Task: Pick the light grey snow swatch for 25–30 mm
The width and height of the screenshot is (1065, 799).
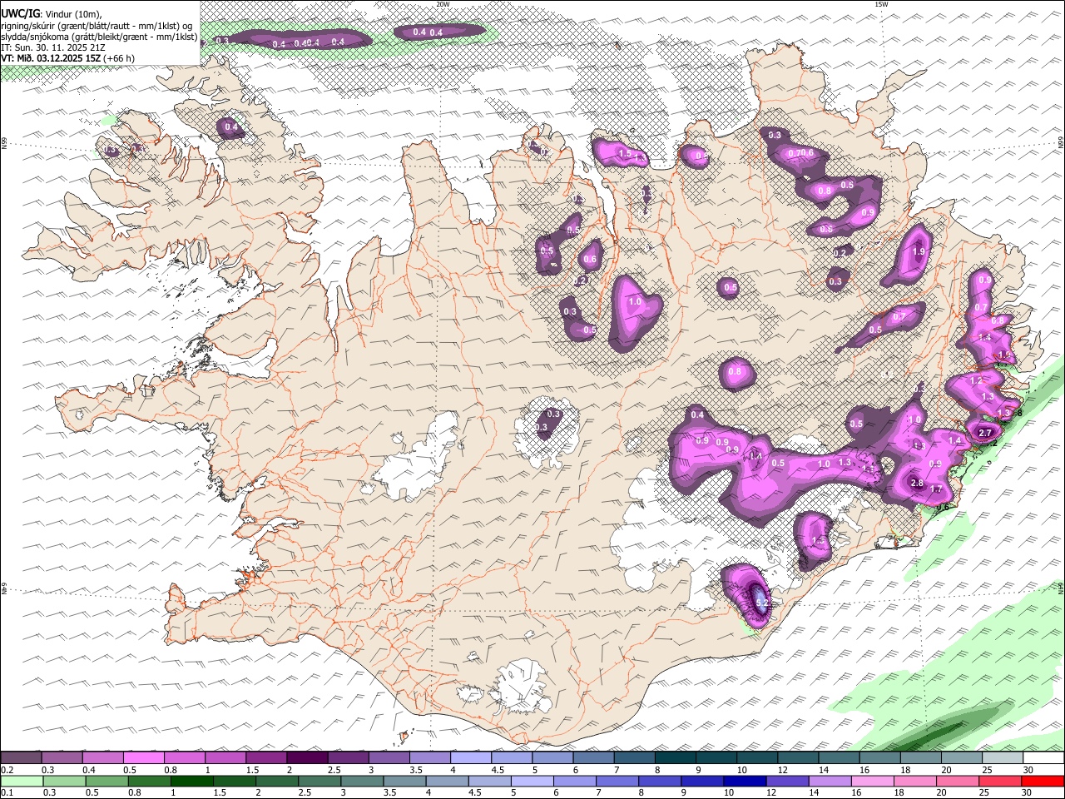Action: point(1003,757)
